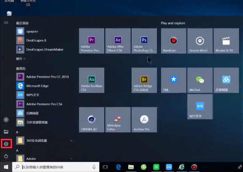Image resolution: width=243 pixels, height=172 pixels.
Task: Open the Arctime Pro tile
Action: tap(144, 120)
